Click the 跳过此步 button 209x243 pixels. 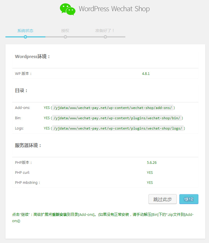[x=162, y=199]
